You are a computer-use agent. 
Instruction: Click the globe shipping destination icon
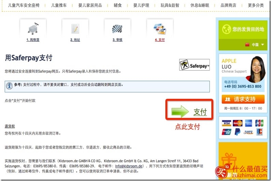pyautogui.click(x=226, y=29)
